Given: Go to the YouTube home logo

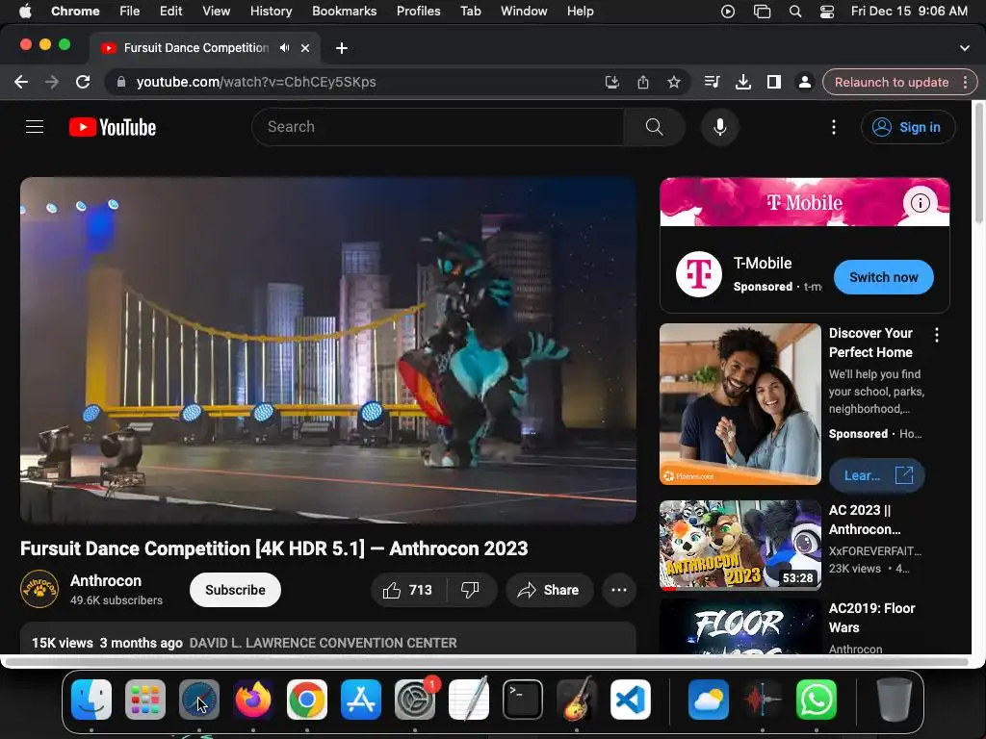Looking at the screenshot, I should click(x=113, y=128).
